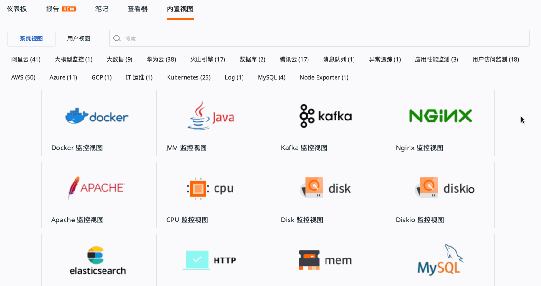Click the 华为云 (38) filter tag
541x286 pixels.
tap(161, 59)
